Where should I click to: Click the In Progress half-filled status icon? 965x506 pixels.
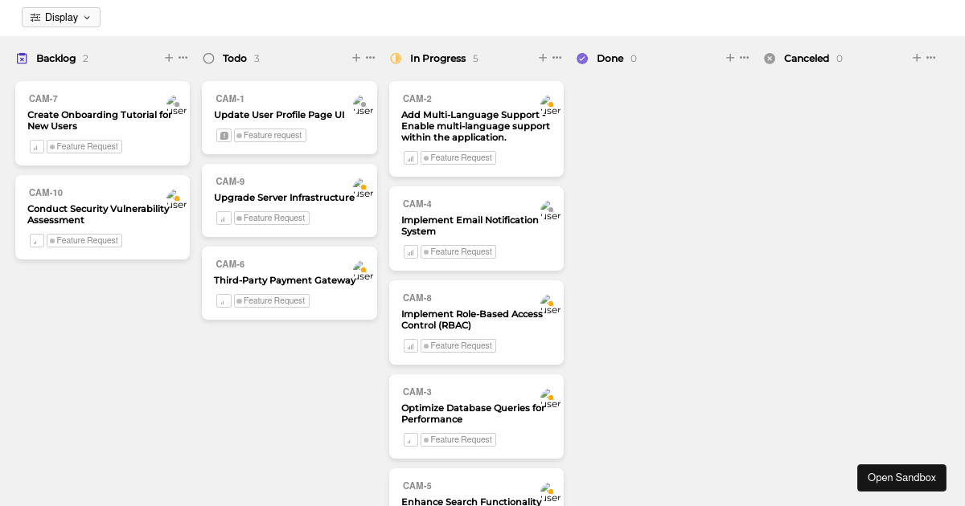tap(396, 58)
